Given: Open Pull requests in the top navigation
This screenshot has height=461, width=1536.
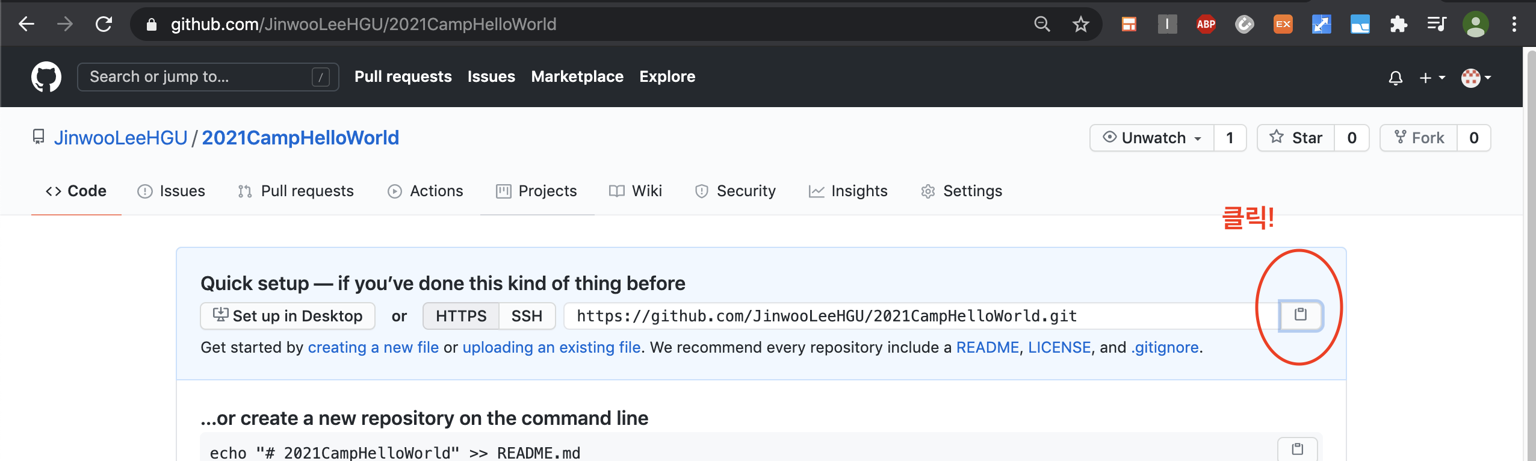Looking at the screenshot, I should point(403,76).
